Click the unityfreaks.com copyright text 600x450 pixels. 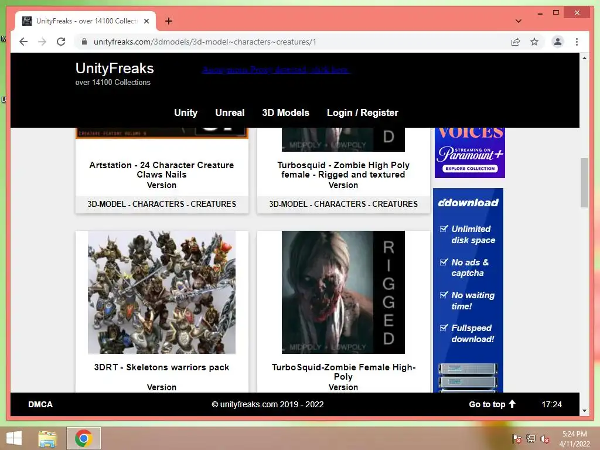(267, 404)
